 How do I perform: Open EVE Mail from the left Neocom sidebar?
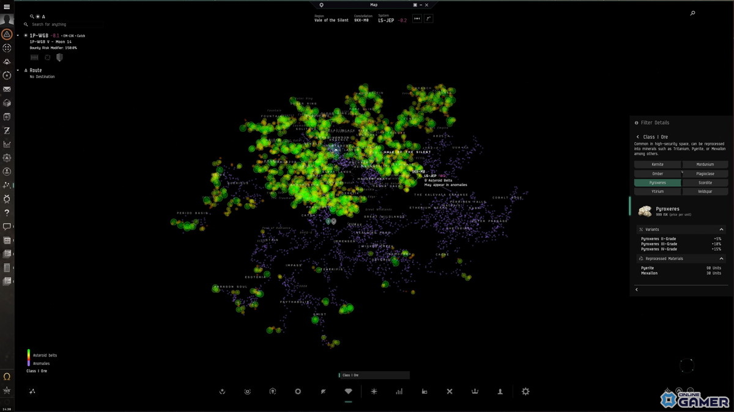tap(6, 89)
